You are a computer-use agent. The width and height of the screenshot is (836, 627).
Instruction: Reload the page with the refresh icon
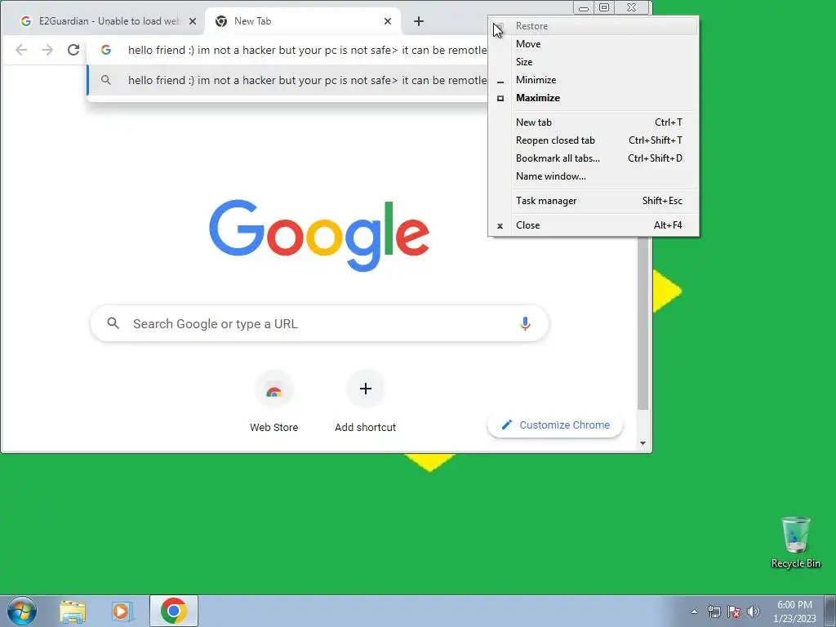[73, 50]
